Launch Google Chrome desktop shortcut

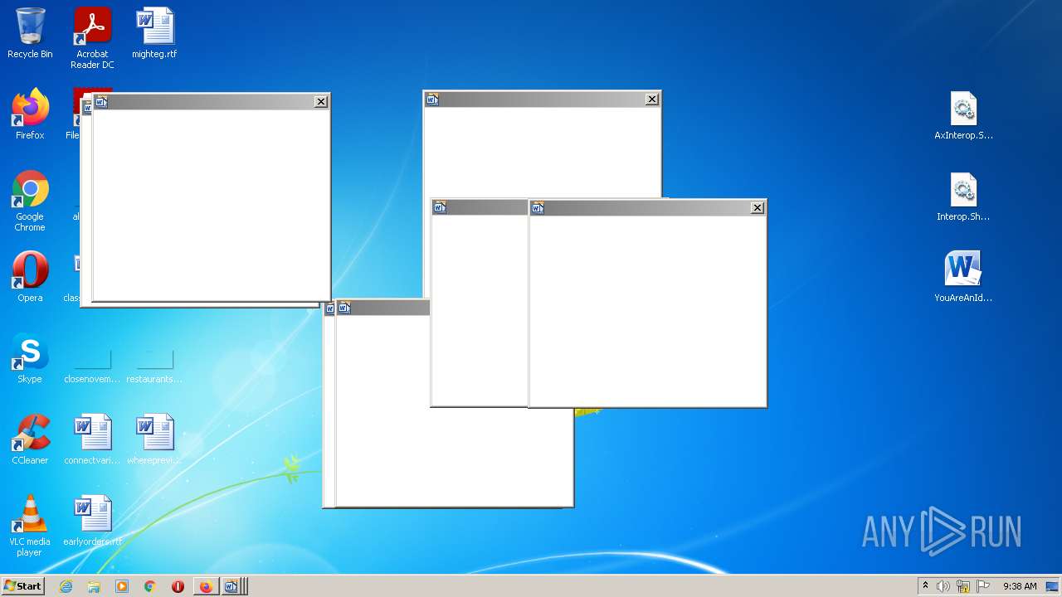[x=30, y=201]
